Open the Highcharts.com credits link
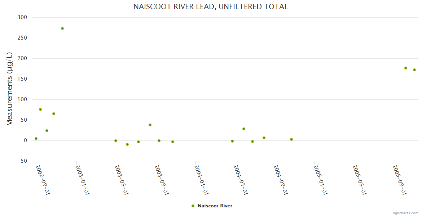Image resolution: width=422 pixels, height=216 pixels. coord(405,213)
